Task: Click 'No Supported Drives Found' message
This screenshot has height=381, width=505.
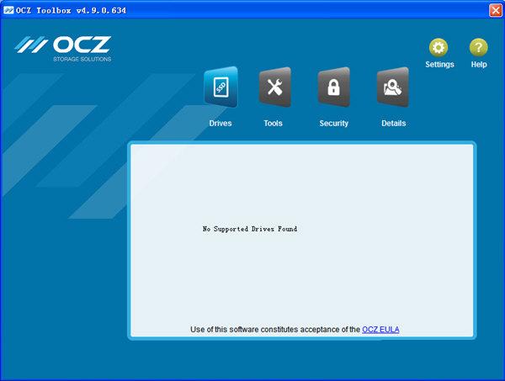Action: point(250,229)
